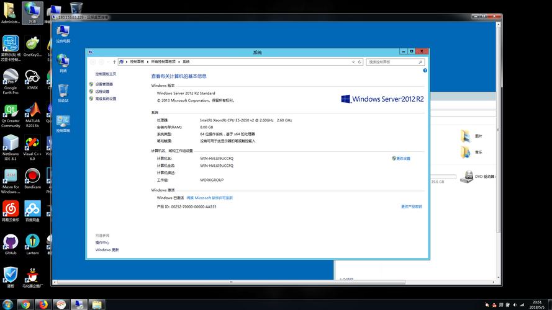
Task: Launch KIWIX shortcut
Action: tap(32, 79)
